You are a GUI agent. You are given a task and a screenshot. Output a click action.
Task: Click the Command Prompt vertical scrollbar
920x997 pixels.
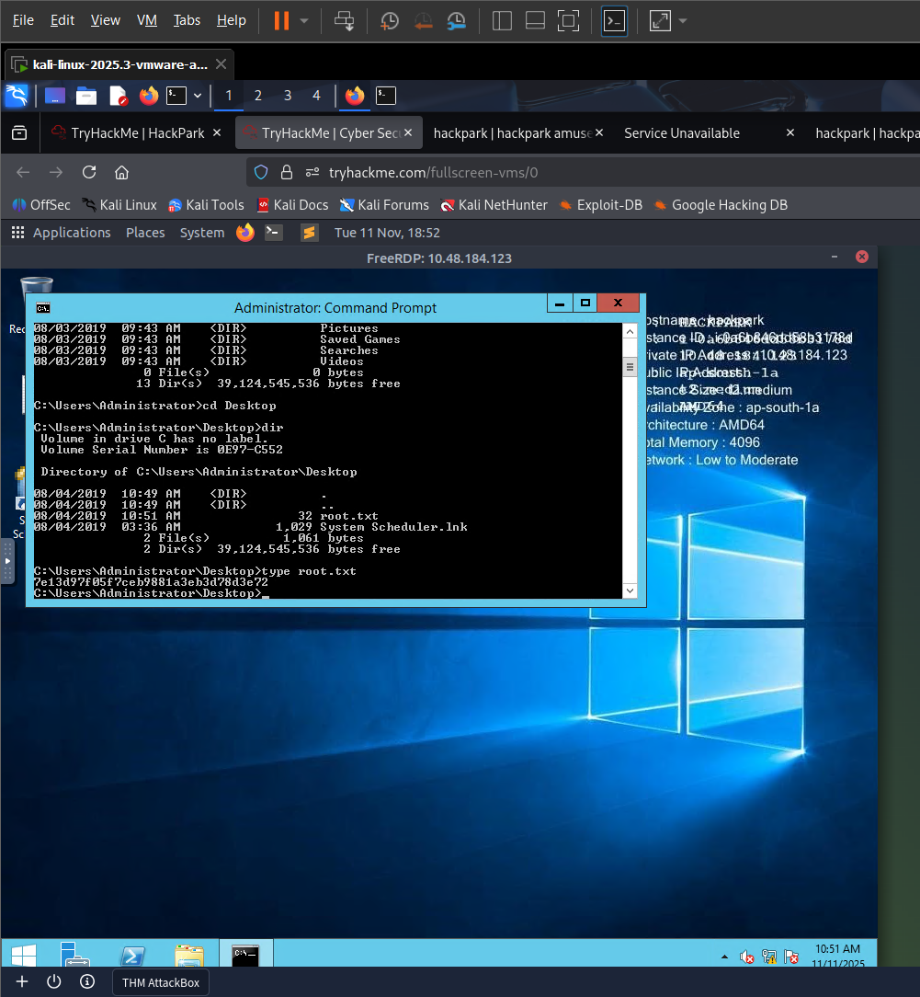(630, 368)
